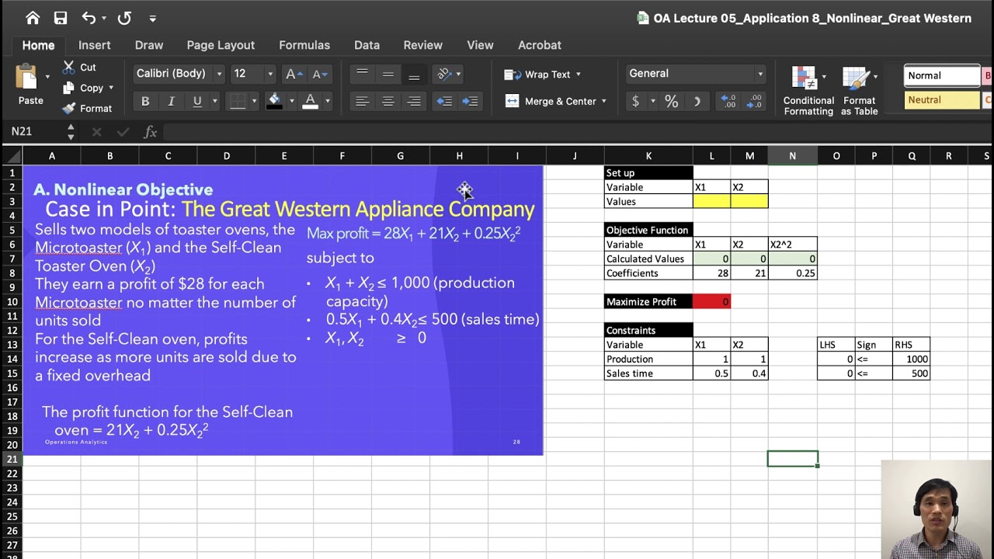The image size is (994, 559).
Task: Undo the last action
Action: coord(88,18)
